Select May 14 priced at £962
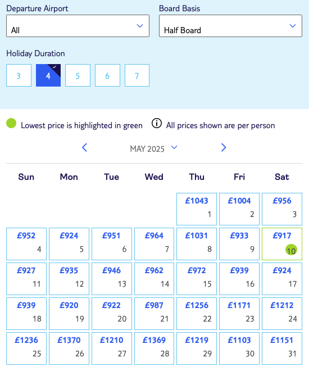This screenshot has height=371, width=309. [x=154, y=279]
